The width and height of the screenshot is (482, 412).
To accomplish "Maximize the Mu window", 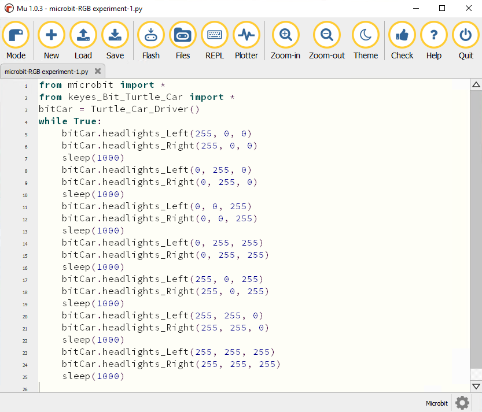I will click(442, 8).
